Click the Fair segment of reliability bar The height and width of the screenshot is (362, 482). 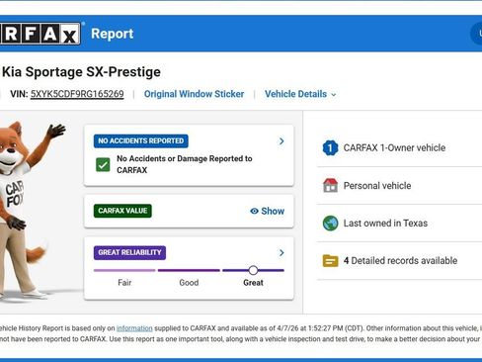pyautogui.click(x=124, y=270)
